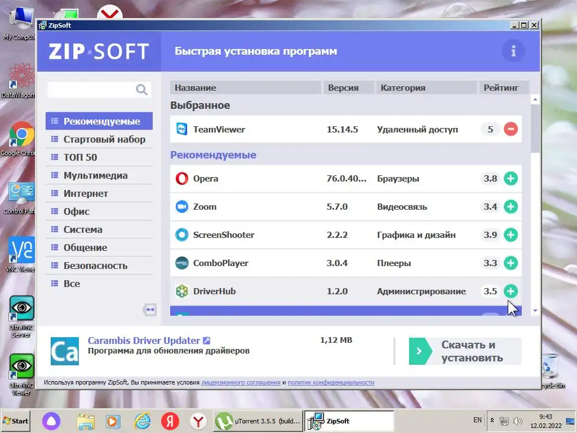Click the DriverHub app icon

tap(182, 291)
